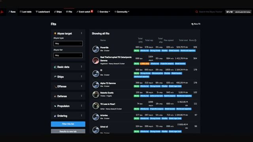Viewport: 253px width, 142px height.
Task: Click Active armor tank tag on Robotic Exotic
Action: coord(157,96)
